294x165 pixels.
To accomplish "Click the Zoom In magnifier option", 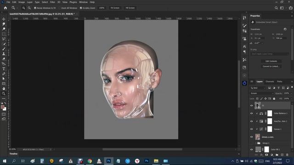I will pos(23,8).
